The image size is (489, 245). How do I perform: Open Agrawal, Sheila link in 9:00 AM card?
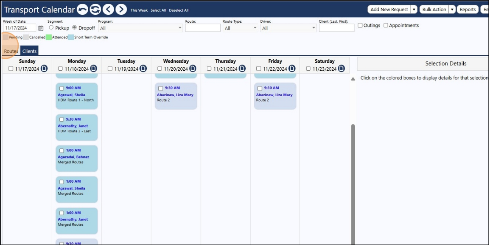pyautogui.click(x=72, y=95)
